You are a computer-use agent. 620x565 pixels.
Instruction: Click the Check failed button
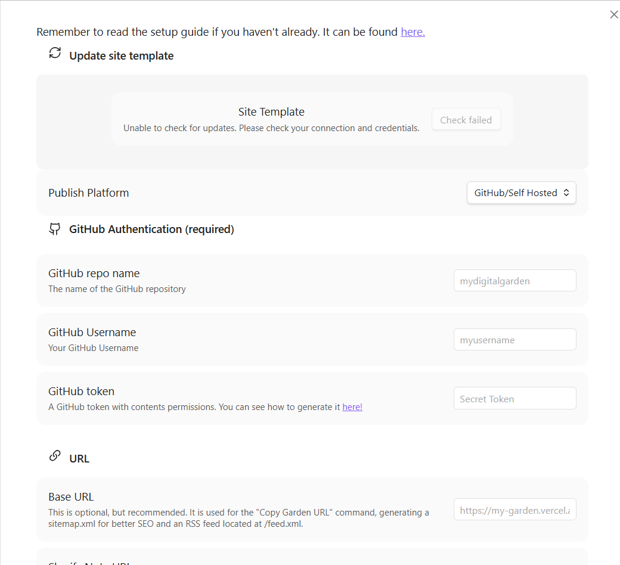[x=466, y=120]
